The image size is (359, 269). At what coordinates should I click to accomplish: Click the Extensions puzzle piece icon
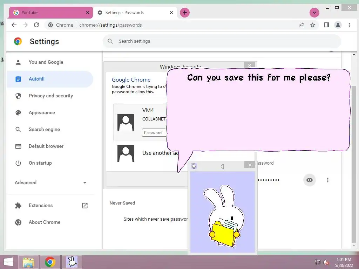18,205
